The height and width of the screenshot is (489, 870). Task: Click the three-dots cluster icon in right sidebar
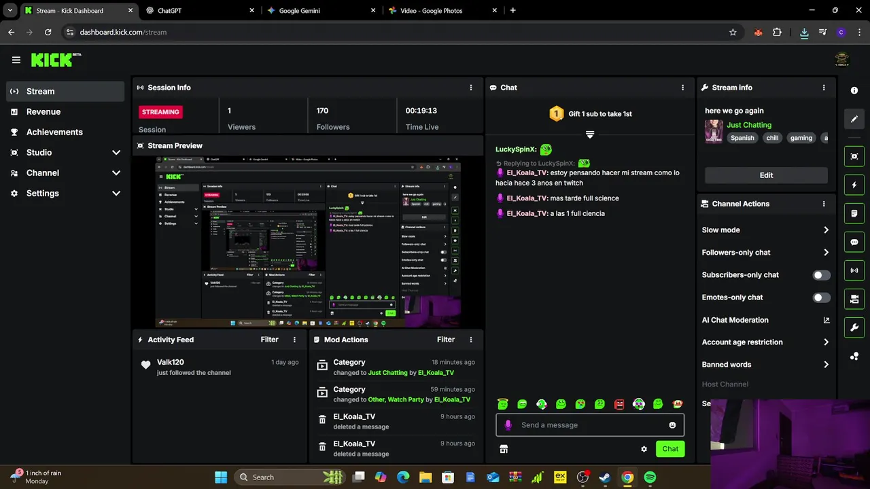(x=854, y=356)
